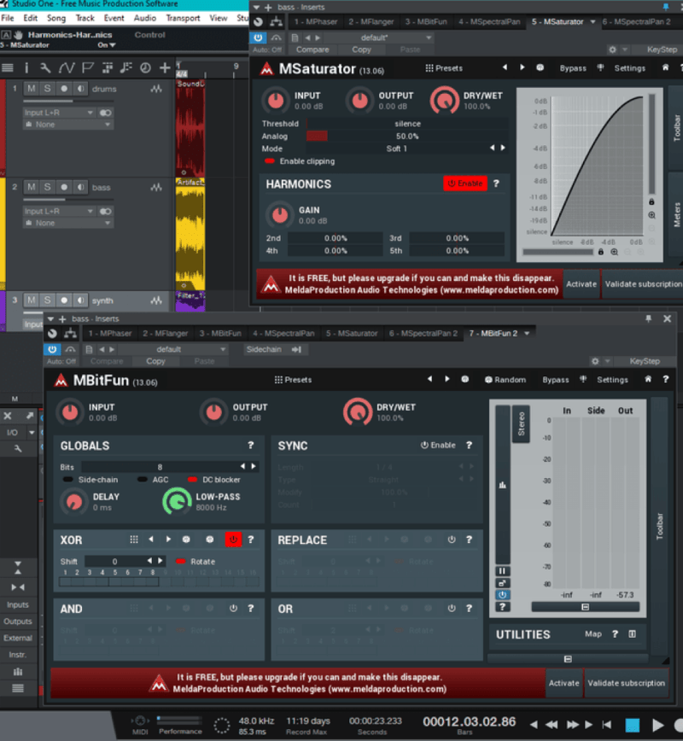Open Settings in MBitFun header
683x741 pixels.
(612, 380)
